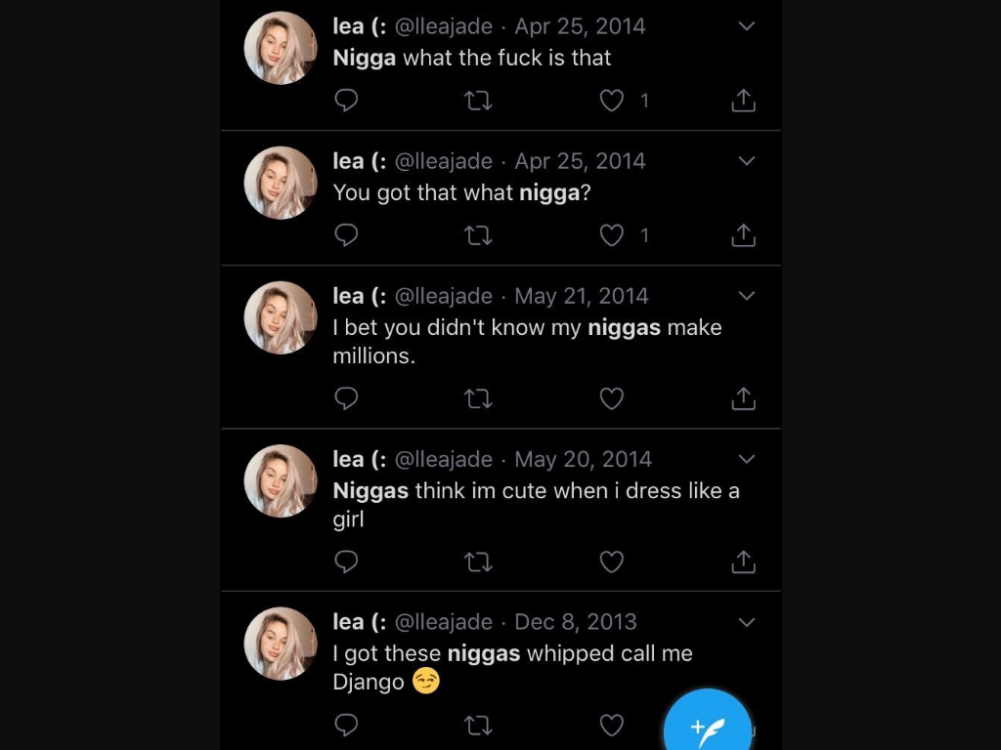The width and height of the screenshot is (1001, 750).
Task: Reply to the May 20, 2014 tweet
Action: click(x=346, y=562)
